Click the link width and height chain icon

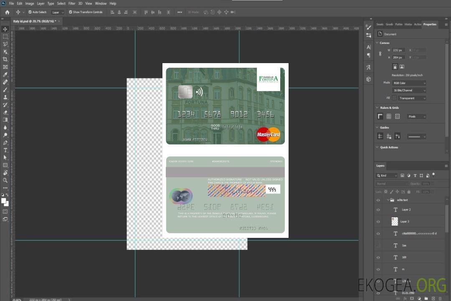point(380,54)
